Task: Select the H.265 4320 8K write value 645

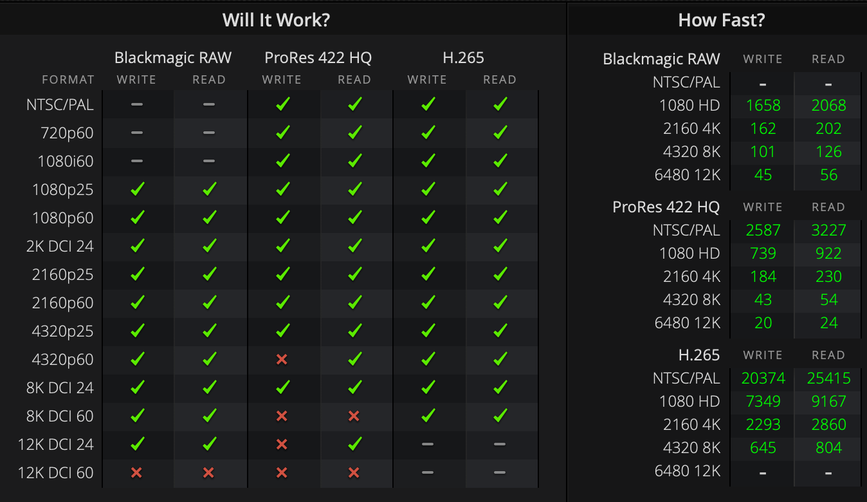Action: click(x=763, y=448)
